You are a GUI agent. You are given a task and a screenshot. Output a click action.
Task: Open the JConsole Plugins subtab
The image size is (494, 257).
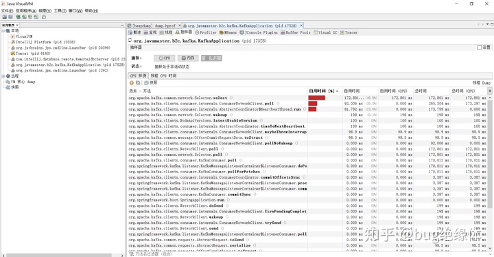coord(259,32)
